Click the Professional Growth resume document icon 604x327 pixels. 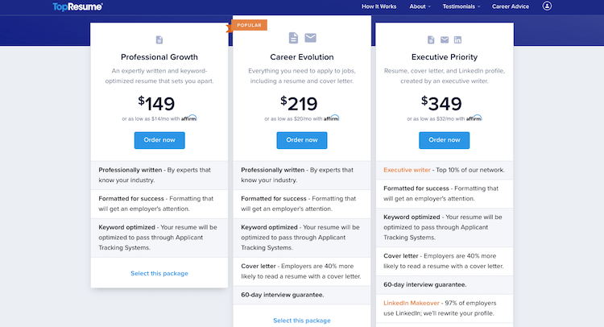click(x=159, y=39)
